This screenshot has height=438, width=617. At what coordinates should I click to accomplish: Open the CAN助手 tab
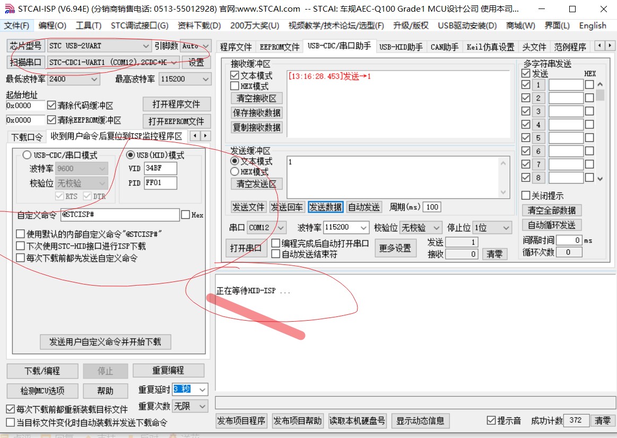click(x=445, y=47)
